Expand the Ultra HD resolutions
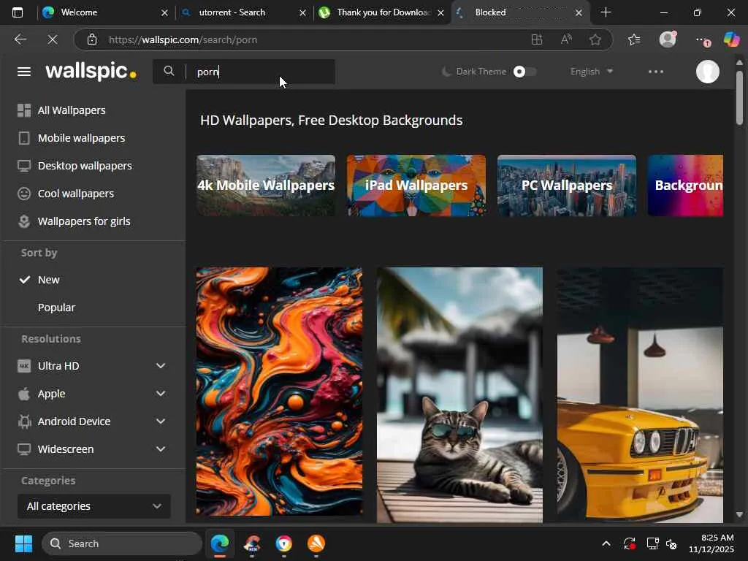The image size is (748, 561). click(x=160, y=366)
